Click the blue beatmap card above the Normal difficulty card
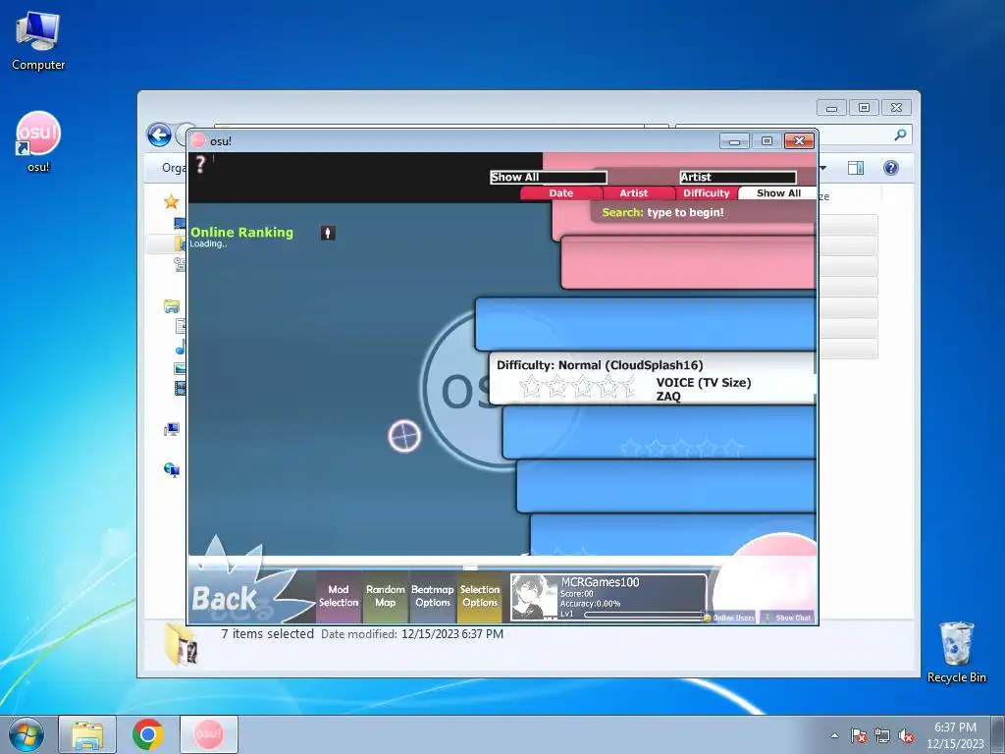Image resolution: width=1005 pixels, height=754 pixels. point(646,324)
